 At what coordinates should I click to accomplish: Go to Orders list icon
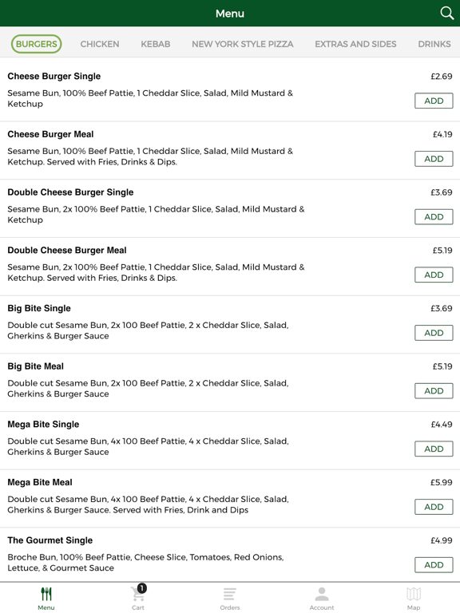(230, 594)
